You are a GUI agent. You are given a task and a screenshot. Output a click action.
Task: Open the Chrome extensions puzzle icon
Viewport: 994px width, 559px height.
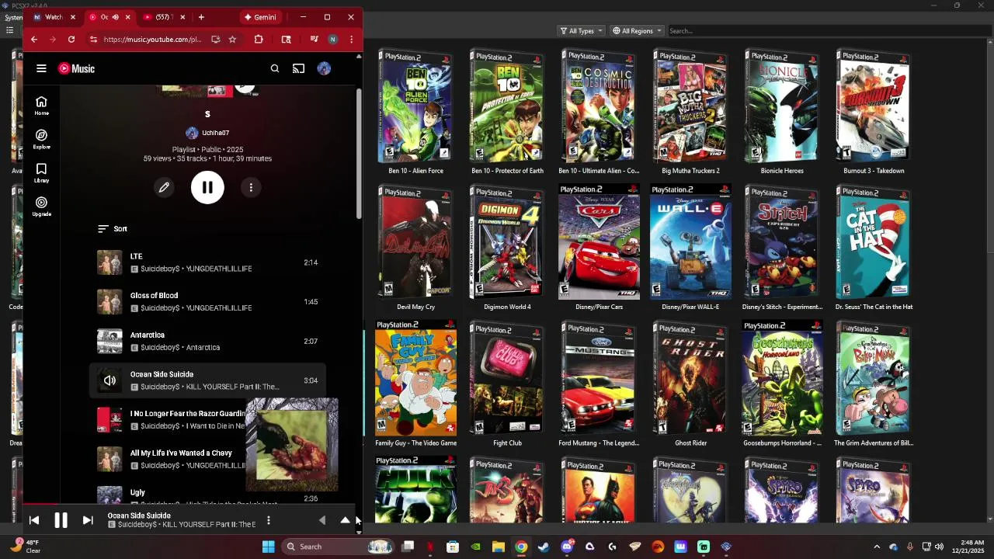click(x=259, y=40)
